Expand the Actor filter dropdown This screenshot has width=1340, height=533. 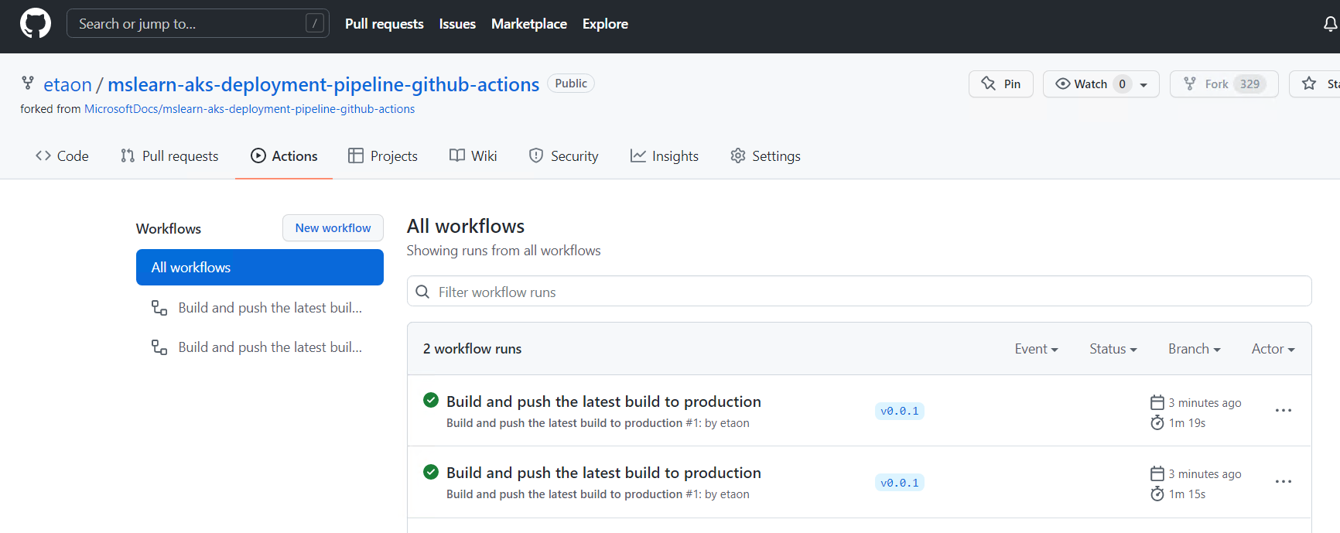[x=1273, y=349]
